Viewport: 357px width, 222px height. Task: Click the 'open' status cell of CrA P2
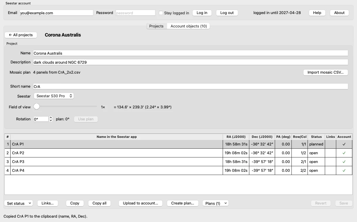316,153
